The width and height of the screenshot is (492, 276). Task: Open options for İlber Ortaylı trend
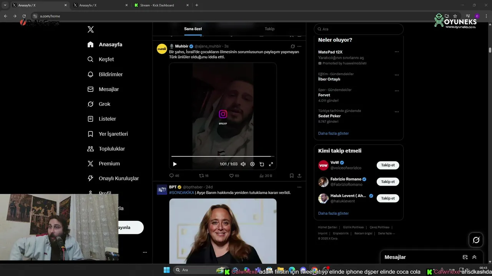397,75
